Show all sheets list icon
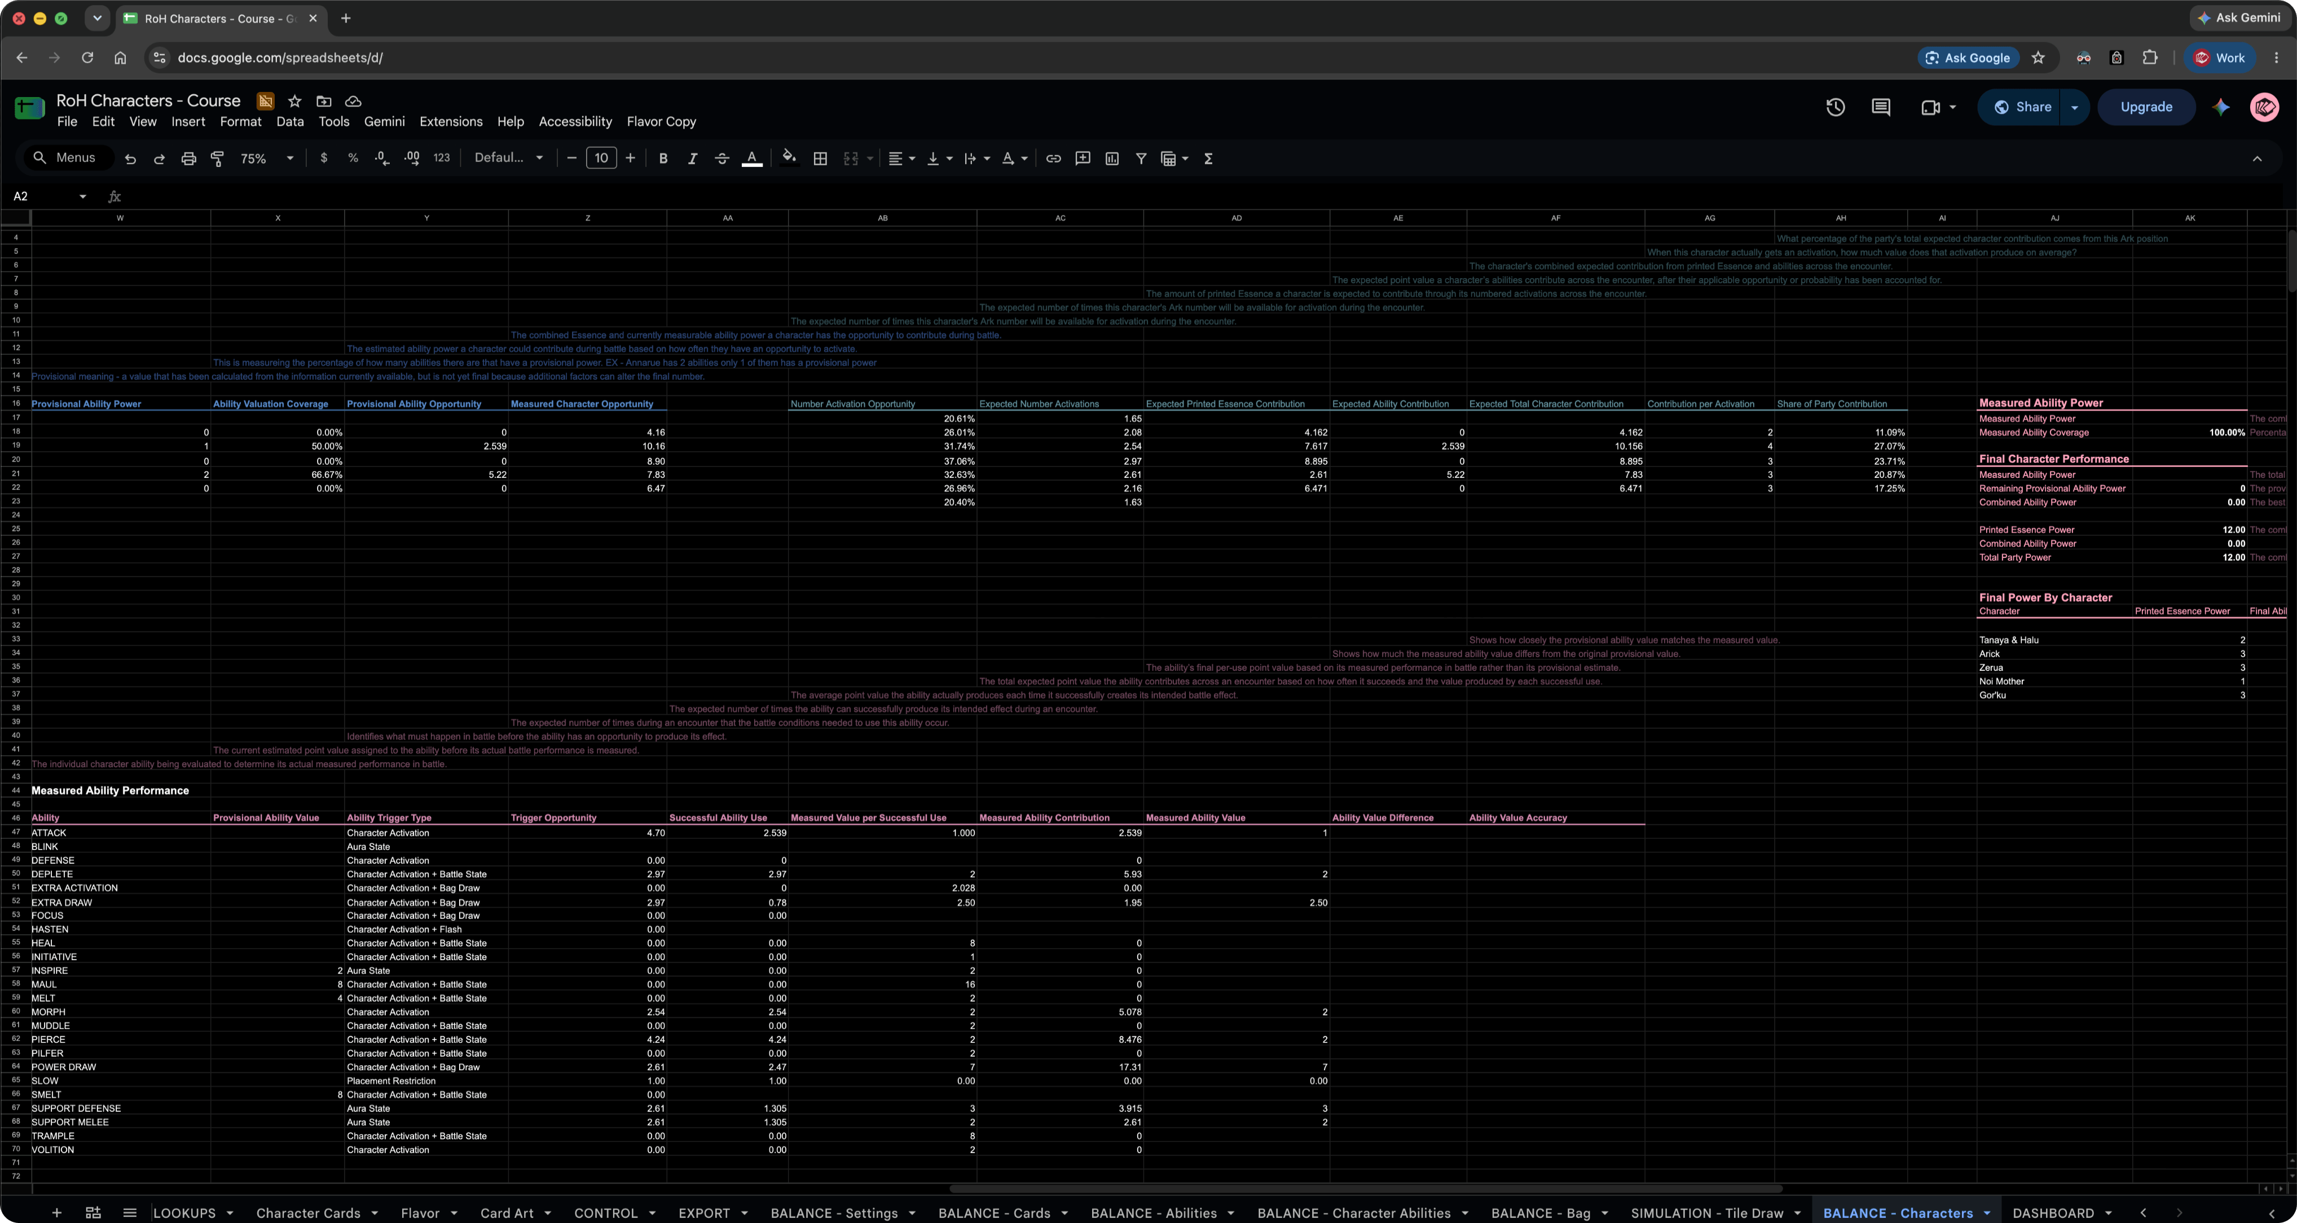This screenshot has height=1223, width=2297. pos(129,1212)
